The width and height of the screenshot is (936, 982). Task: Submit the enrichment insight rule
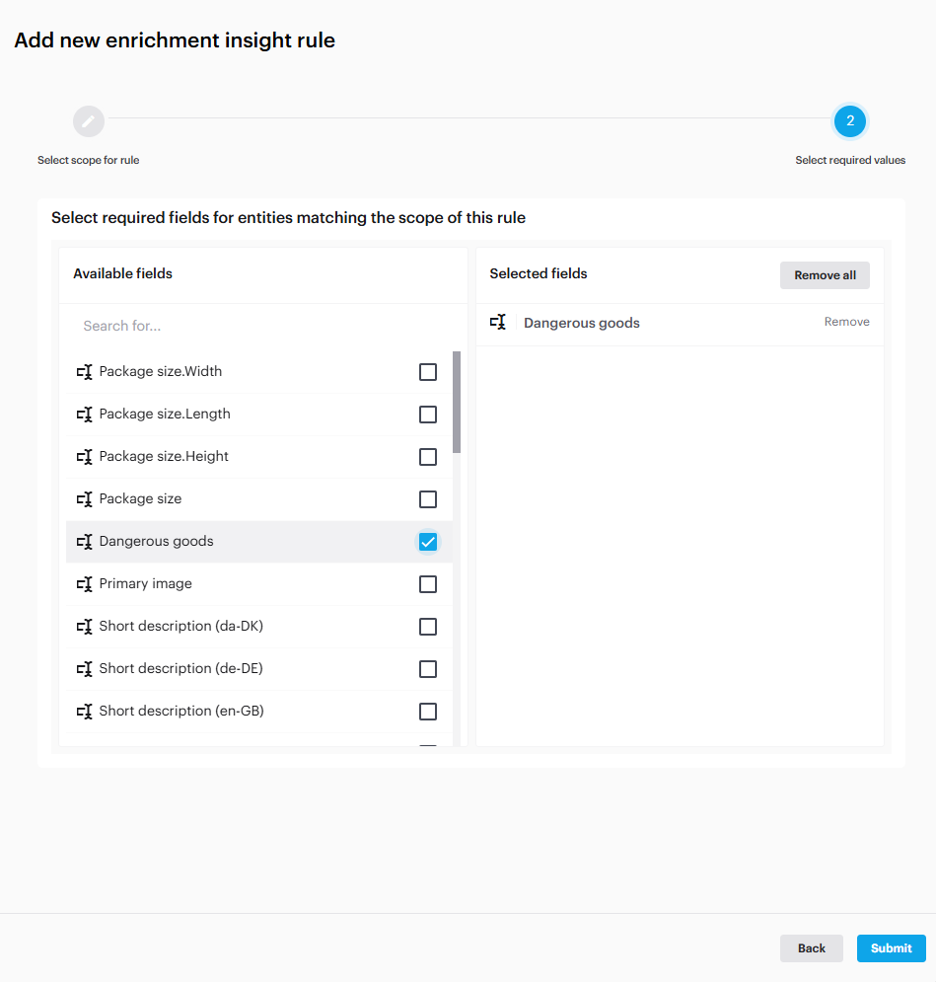tap(891, 948)
